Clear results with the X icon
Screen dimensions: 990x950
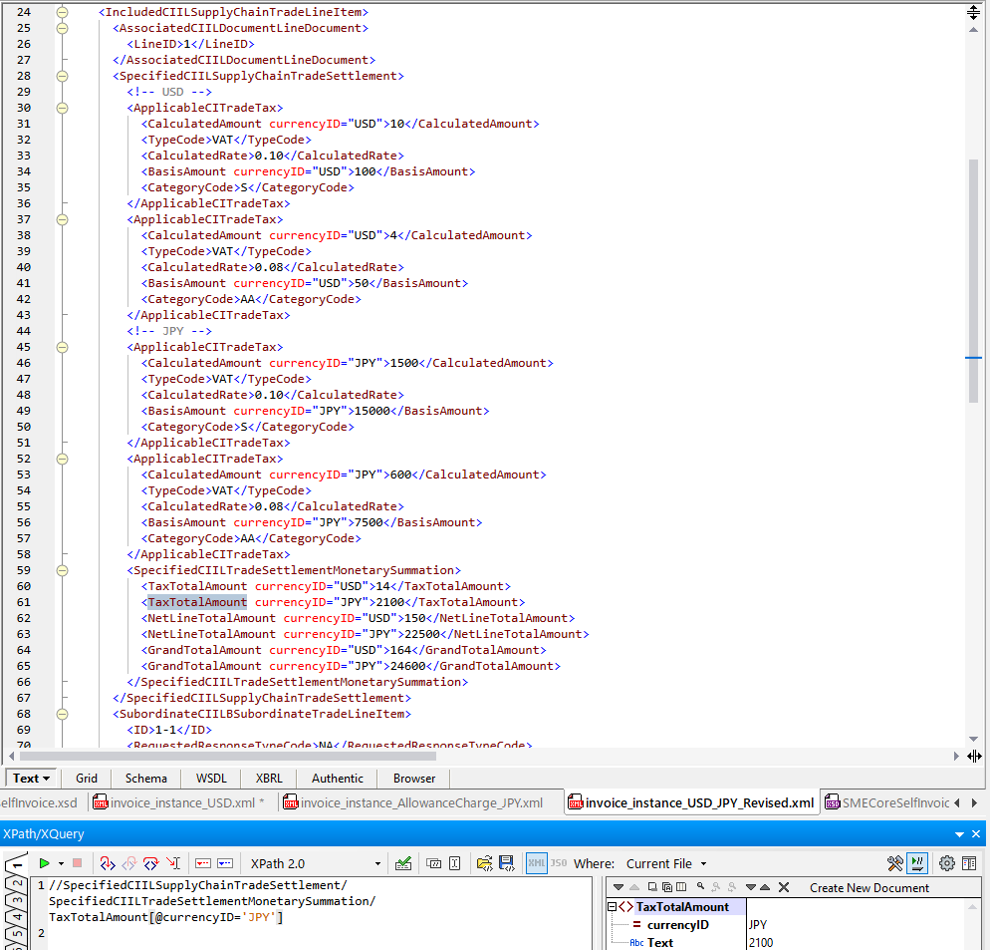pos(784,887)
